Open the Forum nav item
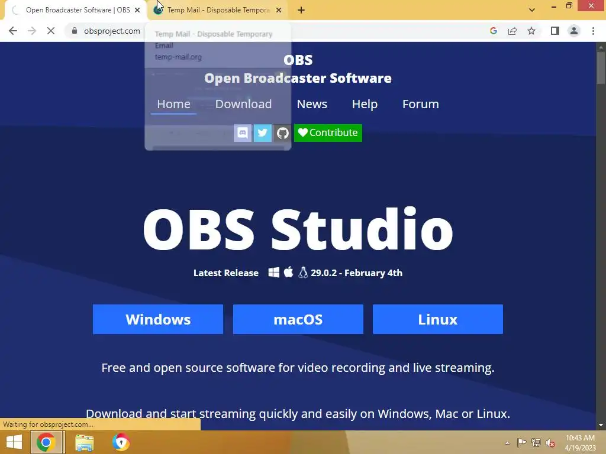 [x=421, y=104]
